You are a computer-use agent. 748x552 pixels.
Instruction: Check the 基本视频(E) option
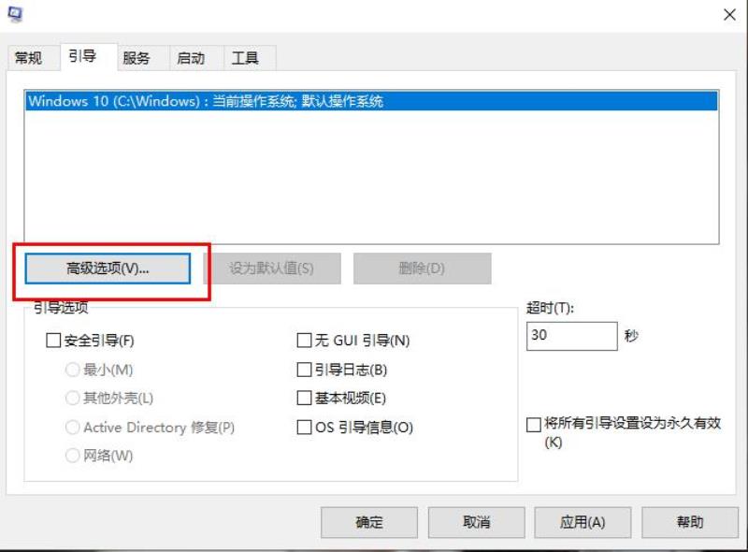[x=304, y=399]
